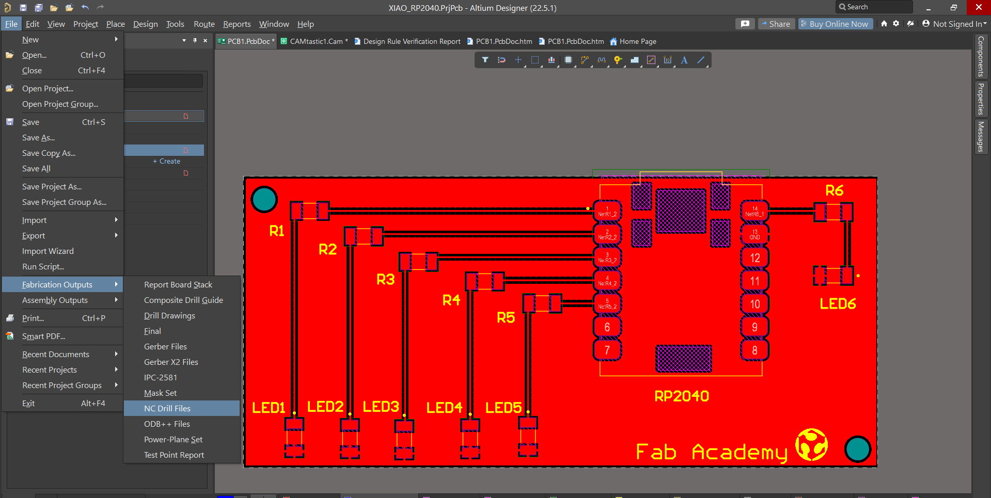The height and width of the screenshot is (498, 991).
Task: Click the Align Objects tool icon
Action: [552, 60]
